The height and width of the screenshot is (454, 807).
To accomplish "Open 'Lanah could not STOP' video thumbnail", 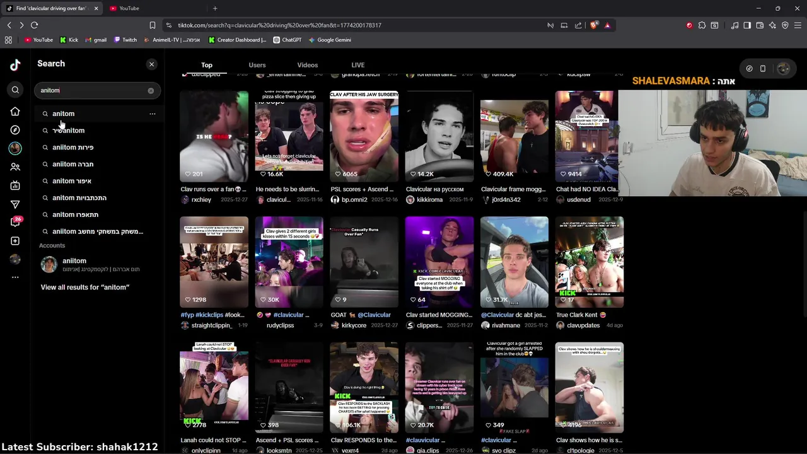I will point(214,388).
